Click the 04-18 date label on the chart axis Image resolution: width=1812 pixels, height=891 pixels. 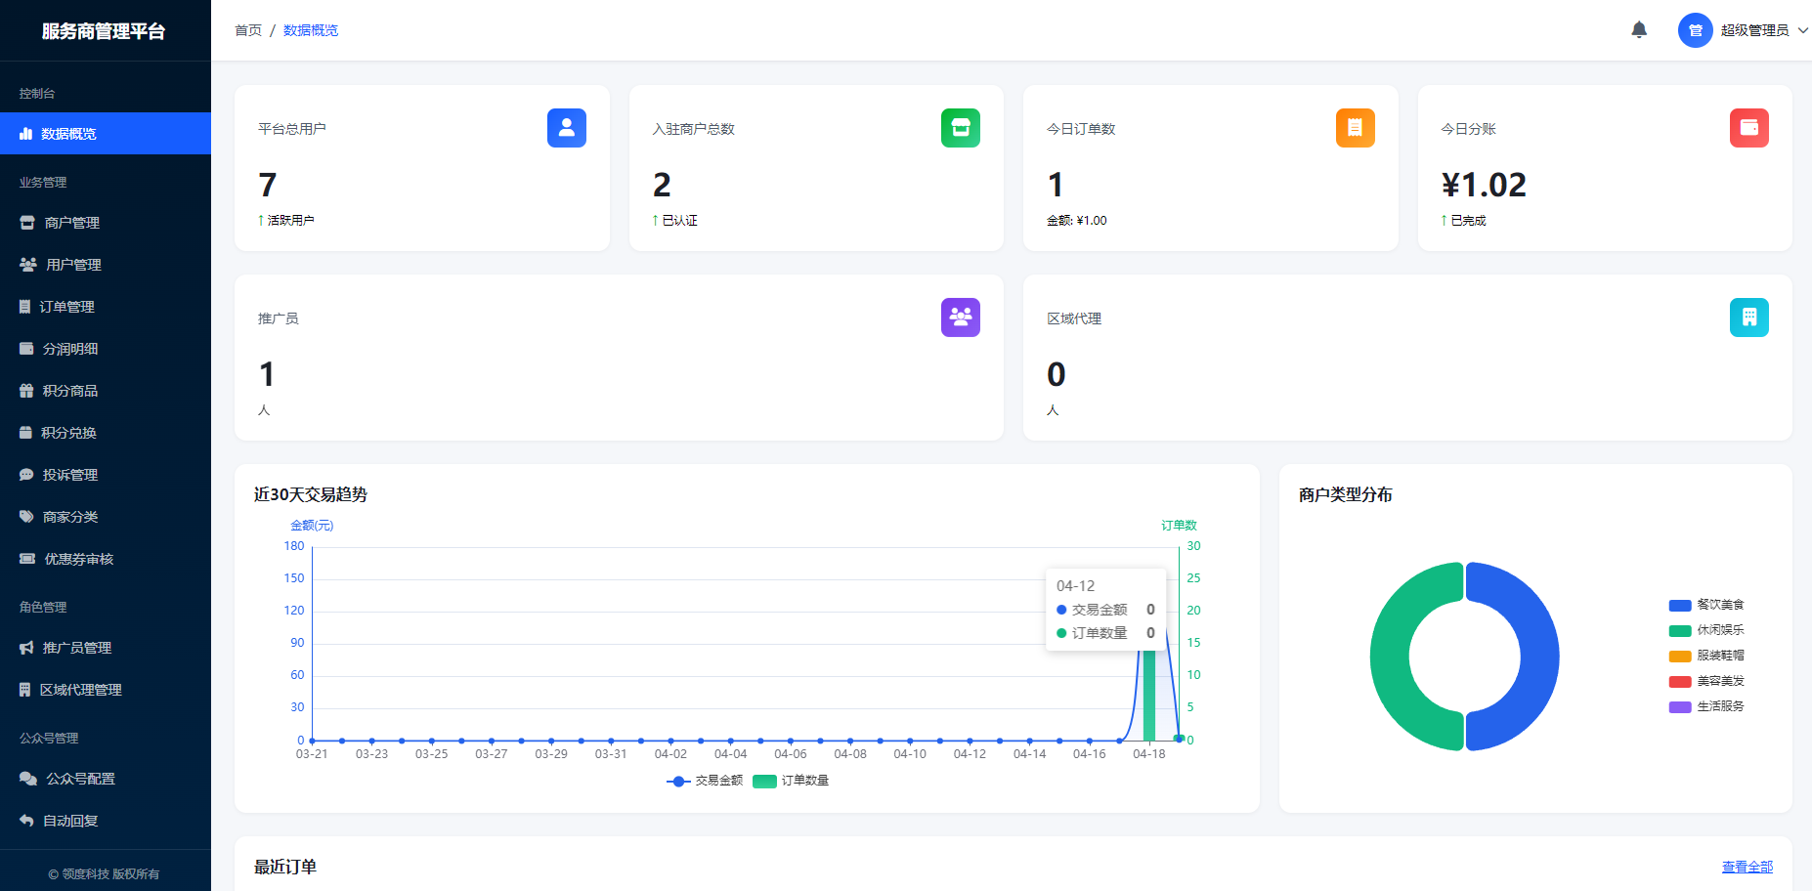click(1149, 754)
